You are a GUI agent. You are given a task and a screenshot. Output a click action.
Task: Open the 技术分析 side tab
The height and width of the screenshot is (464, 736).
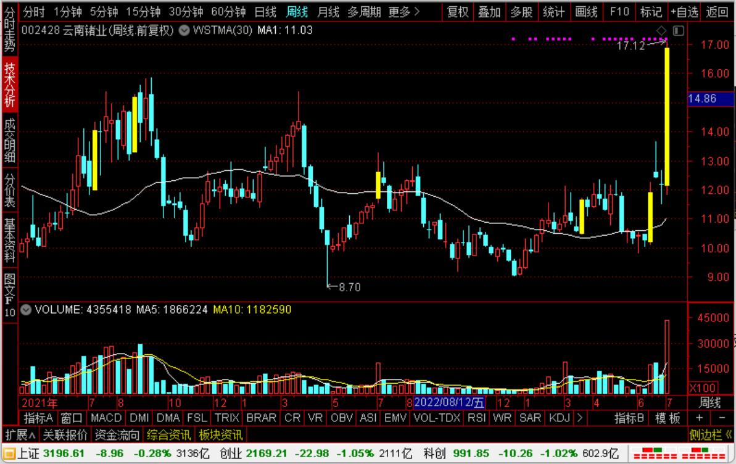pyautogui.click(x=9, y=85)
